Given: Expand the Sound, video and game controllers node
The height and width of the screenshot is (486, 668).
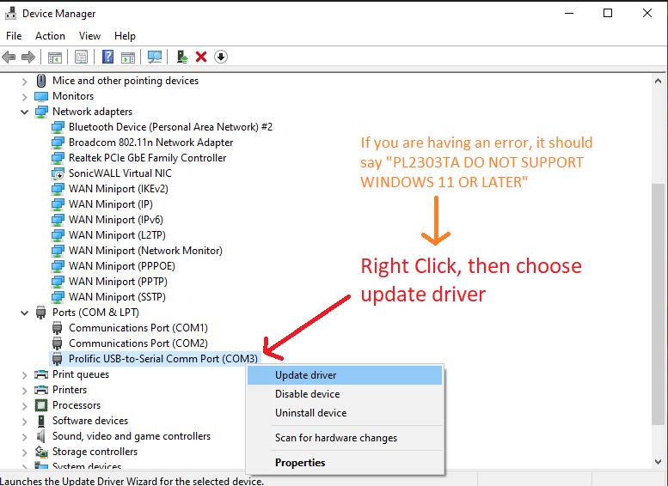Looking at the screenshot, I should click(x=25, y=436).
